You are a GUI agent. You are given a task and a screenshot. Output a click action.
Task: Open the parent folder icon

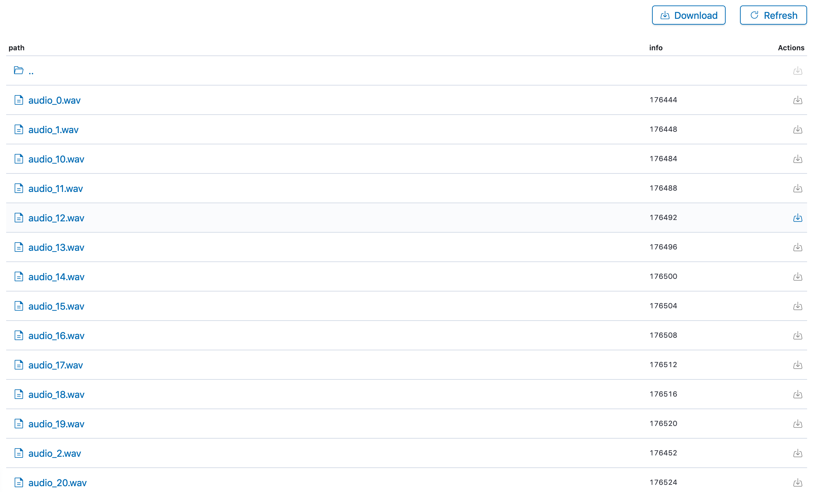[x=18, y=70]
